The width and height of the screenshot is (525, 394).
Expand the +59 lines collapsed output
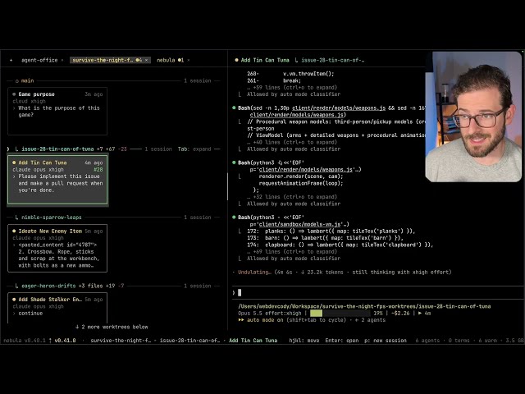pyautogui.click(x=292, y=88)
